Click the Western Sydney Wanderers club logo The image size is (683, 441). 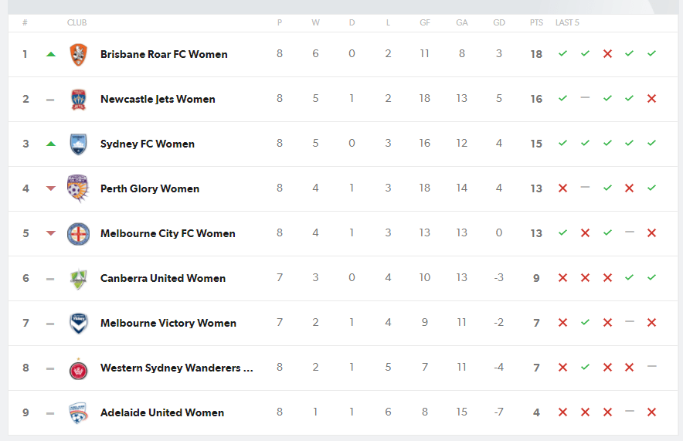point(78,369)
